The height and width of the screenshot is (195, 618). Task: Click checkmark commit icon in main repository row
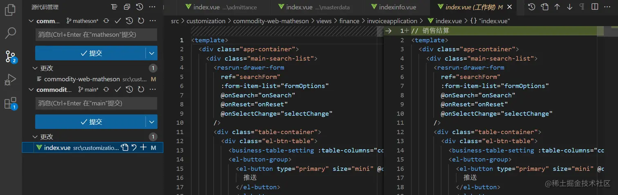pyautogui.click(x=118, y=89)
